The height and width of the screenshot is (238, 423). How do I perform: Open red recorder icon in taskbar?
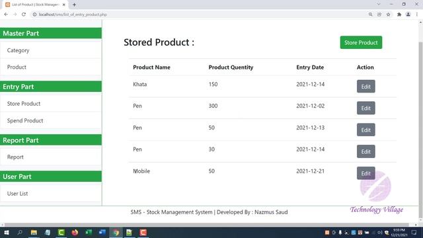(x=143, y=232)
